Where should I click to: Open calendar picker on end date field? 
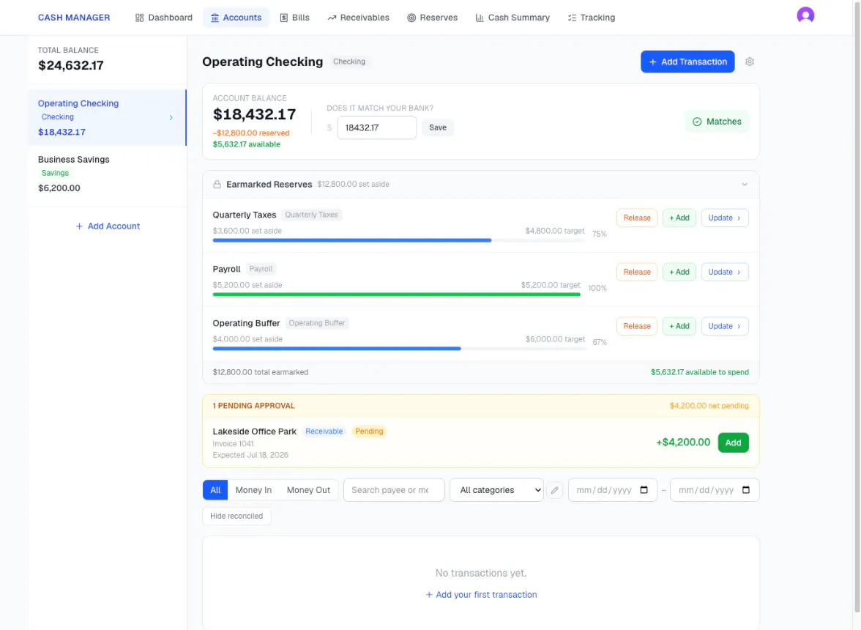point(745,490)
